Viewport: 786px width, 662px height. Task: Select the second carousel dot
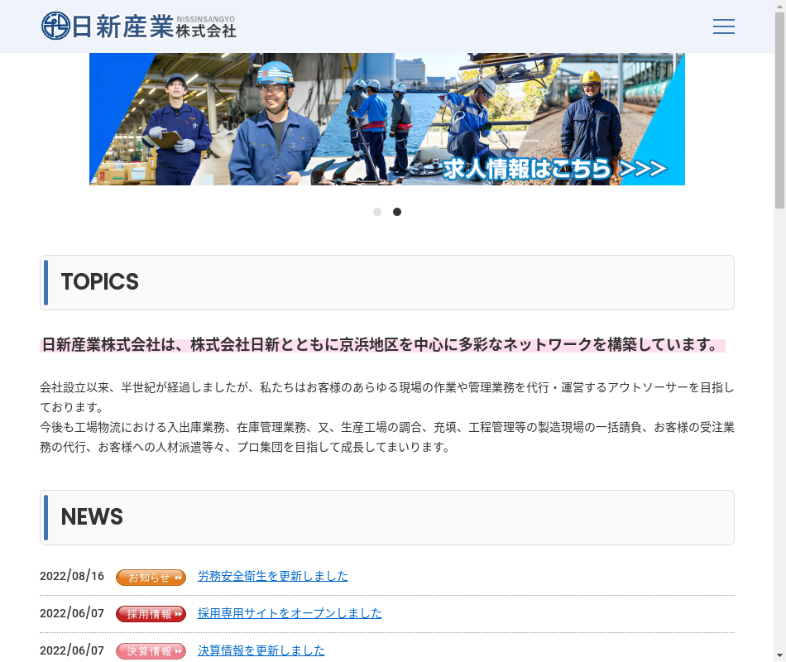pos(397,212)
